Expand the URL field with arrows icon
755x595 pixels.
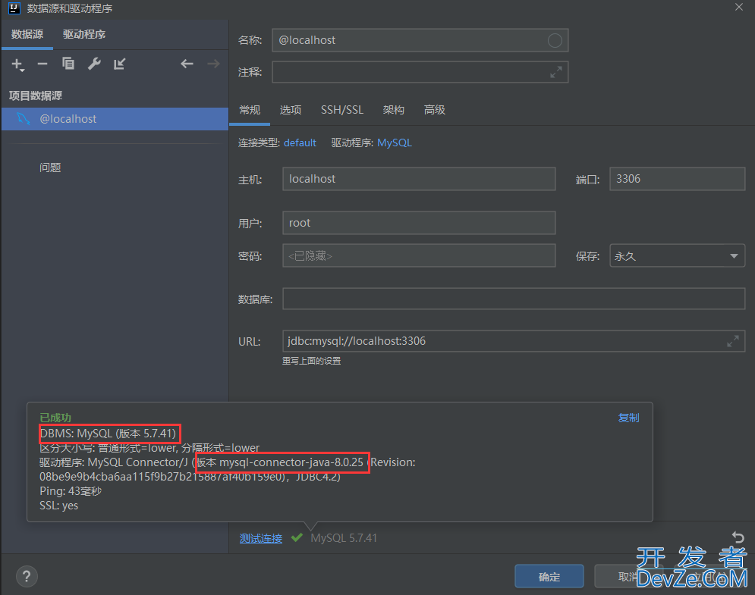(x=733, y=341)
